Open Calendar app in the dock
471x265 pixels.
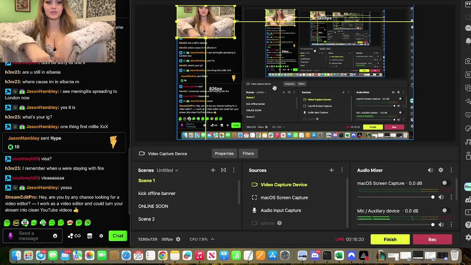click(x=138, y=255)
